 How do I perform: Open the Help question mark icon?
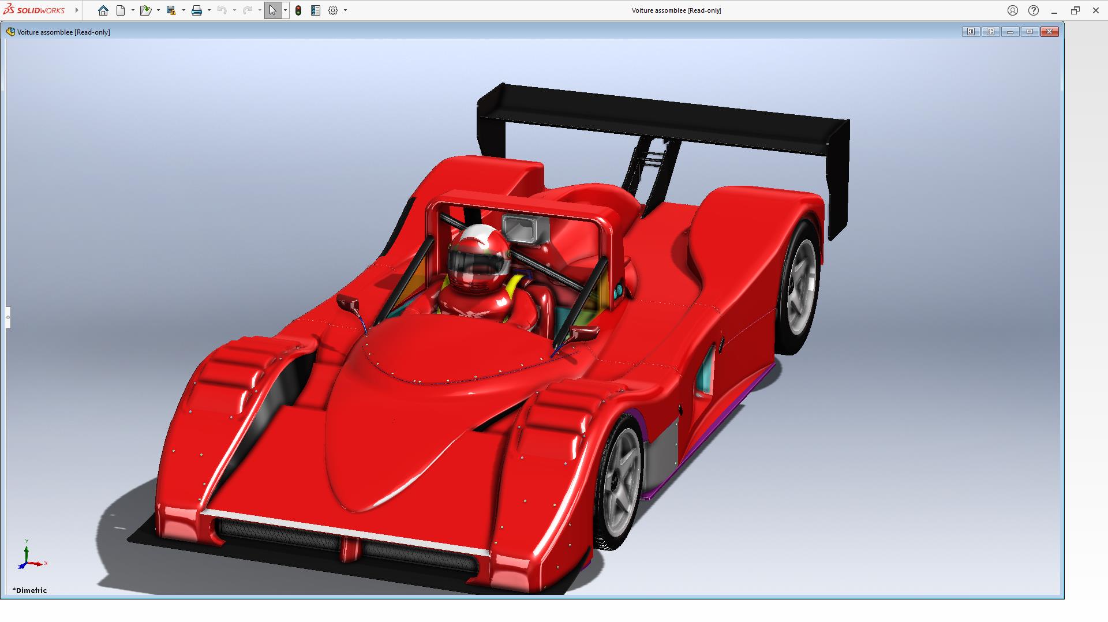click(x=1034, y=10)
